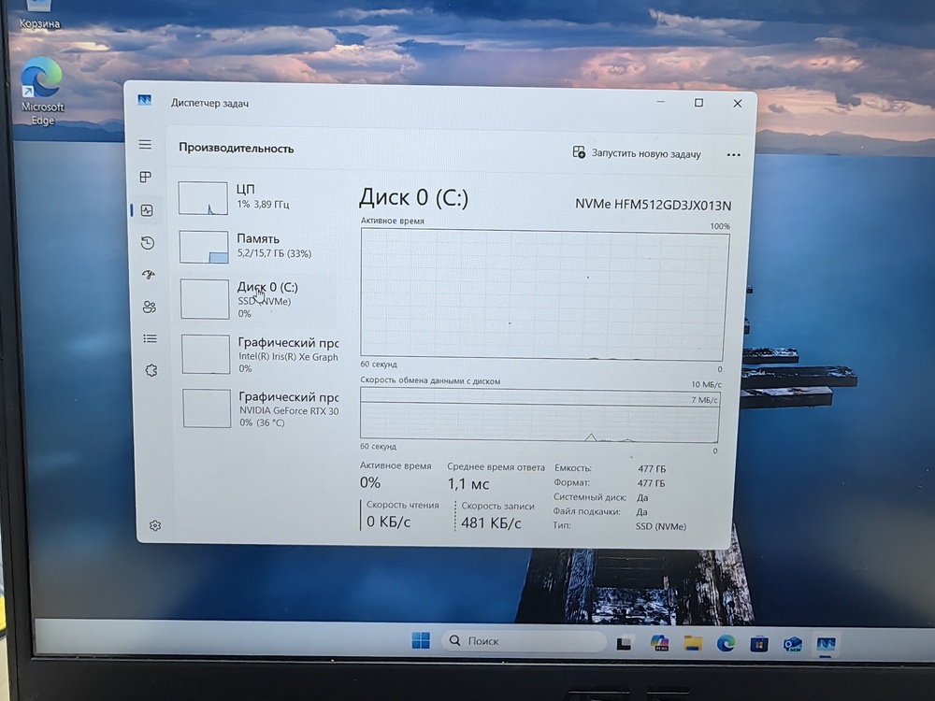Click Запустить новую задачу button
Screen dimensions: 935x701
tap(637, 153)
